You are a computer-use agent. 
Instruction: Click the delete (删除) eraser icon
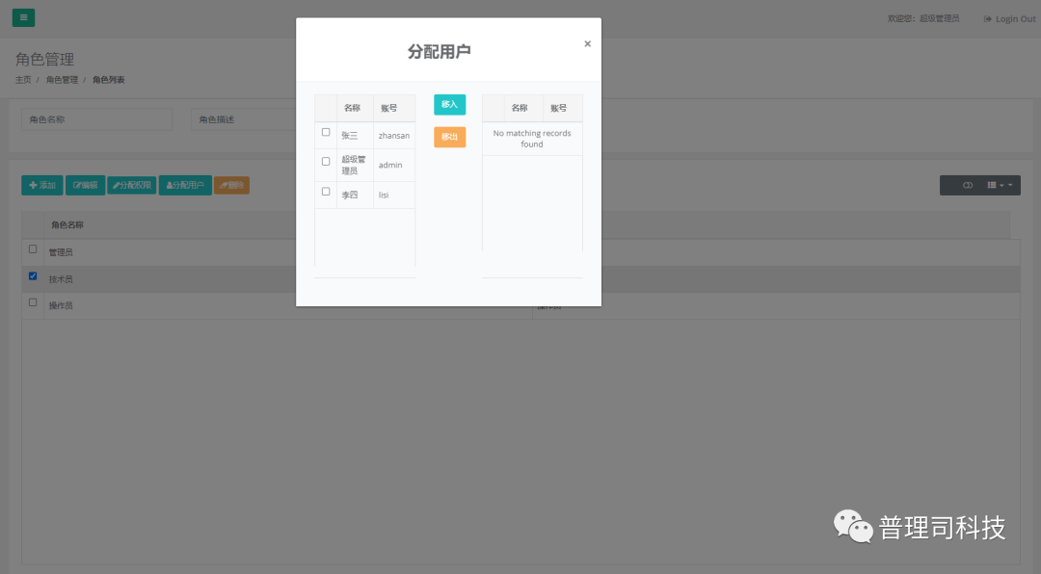coord(230,185)
